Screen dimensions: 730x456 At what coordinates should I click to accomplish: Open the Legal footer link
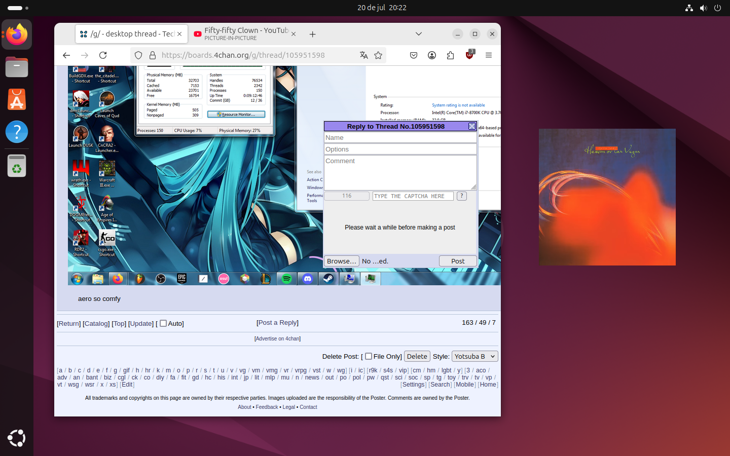point(289,407)
